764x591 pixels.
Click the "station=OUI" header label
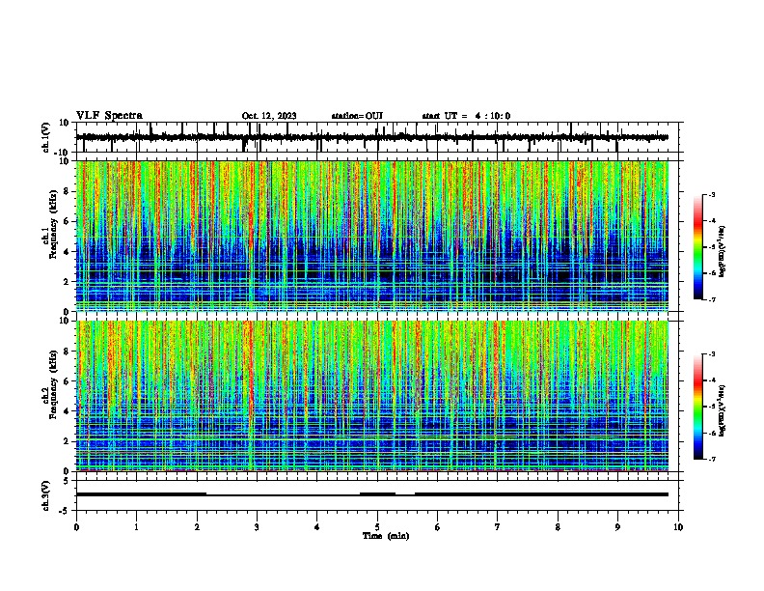(357, 116)
